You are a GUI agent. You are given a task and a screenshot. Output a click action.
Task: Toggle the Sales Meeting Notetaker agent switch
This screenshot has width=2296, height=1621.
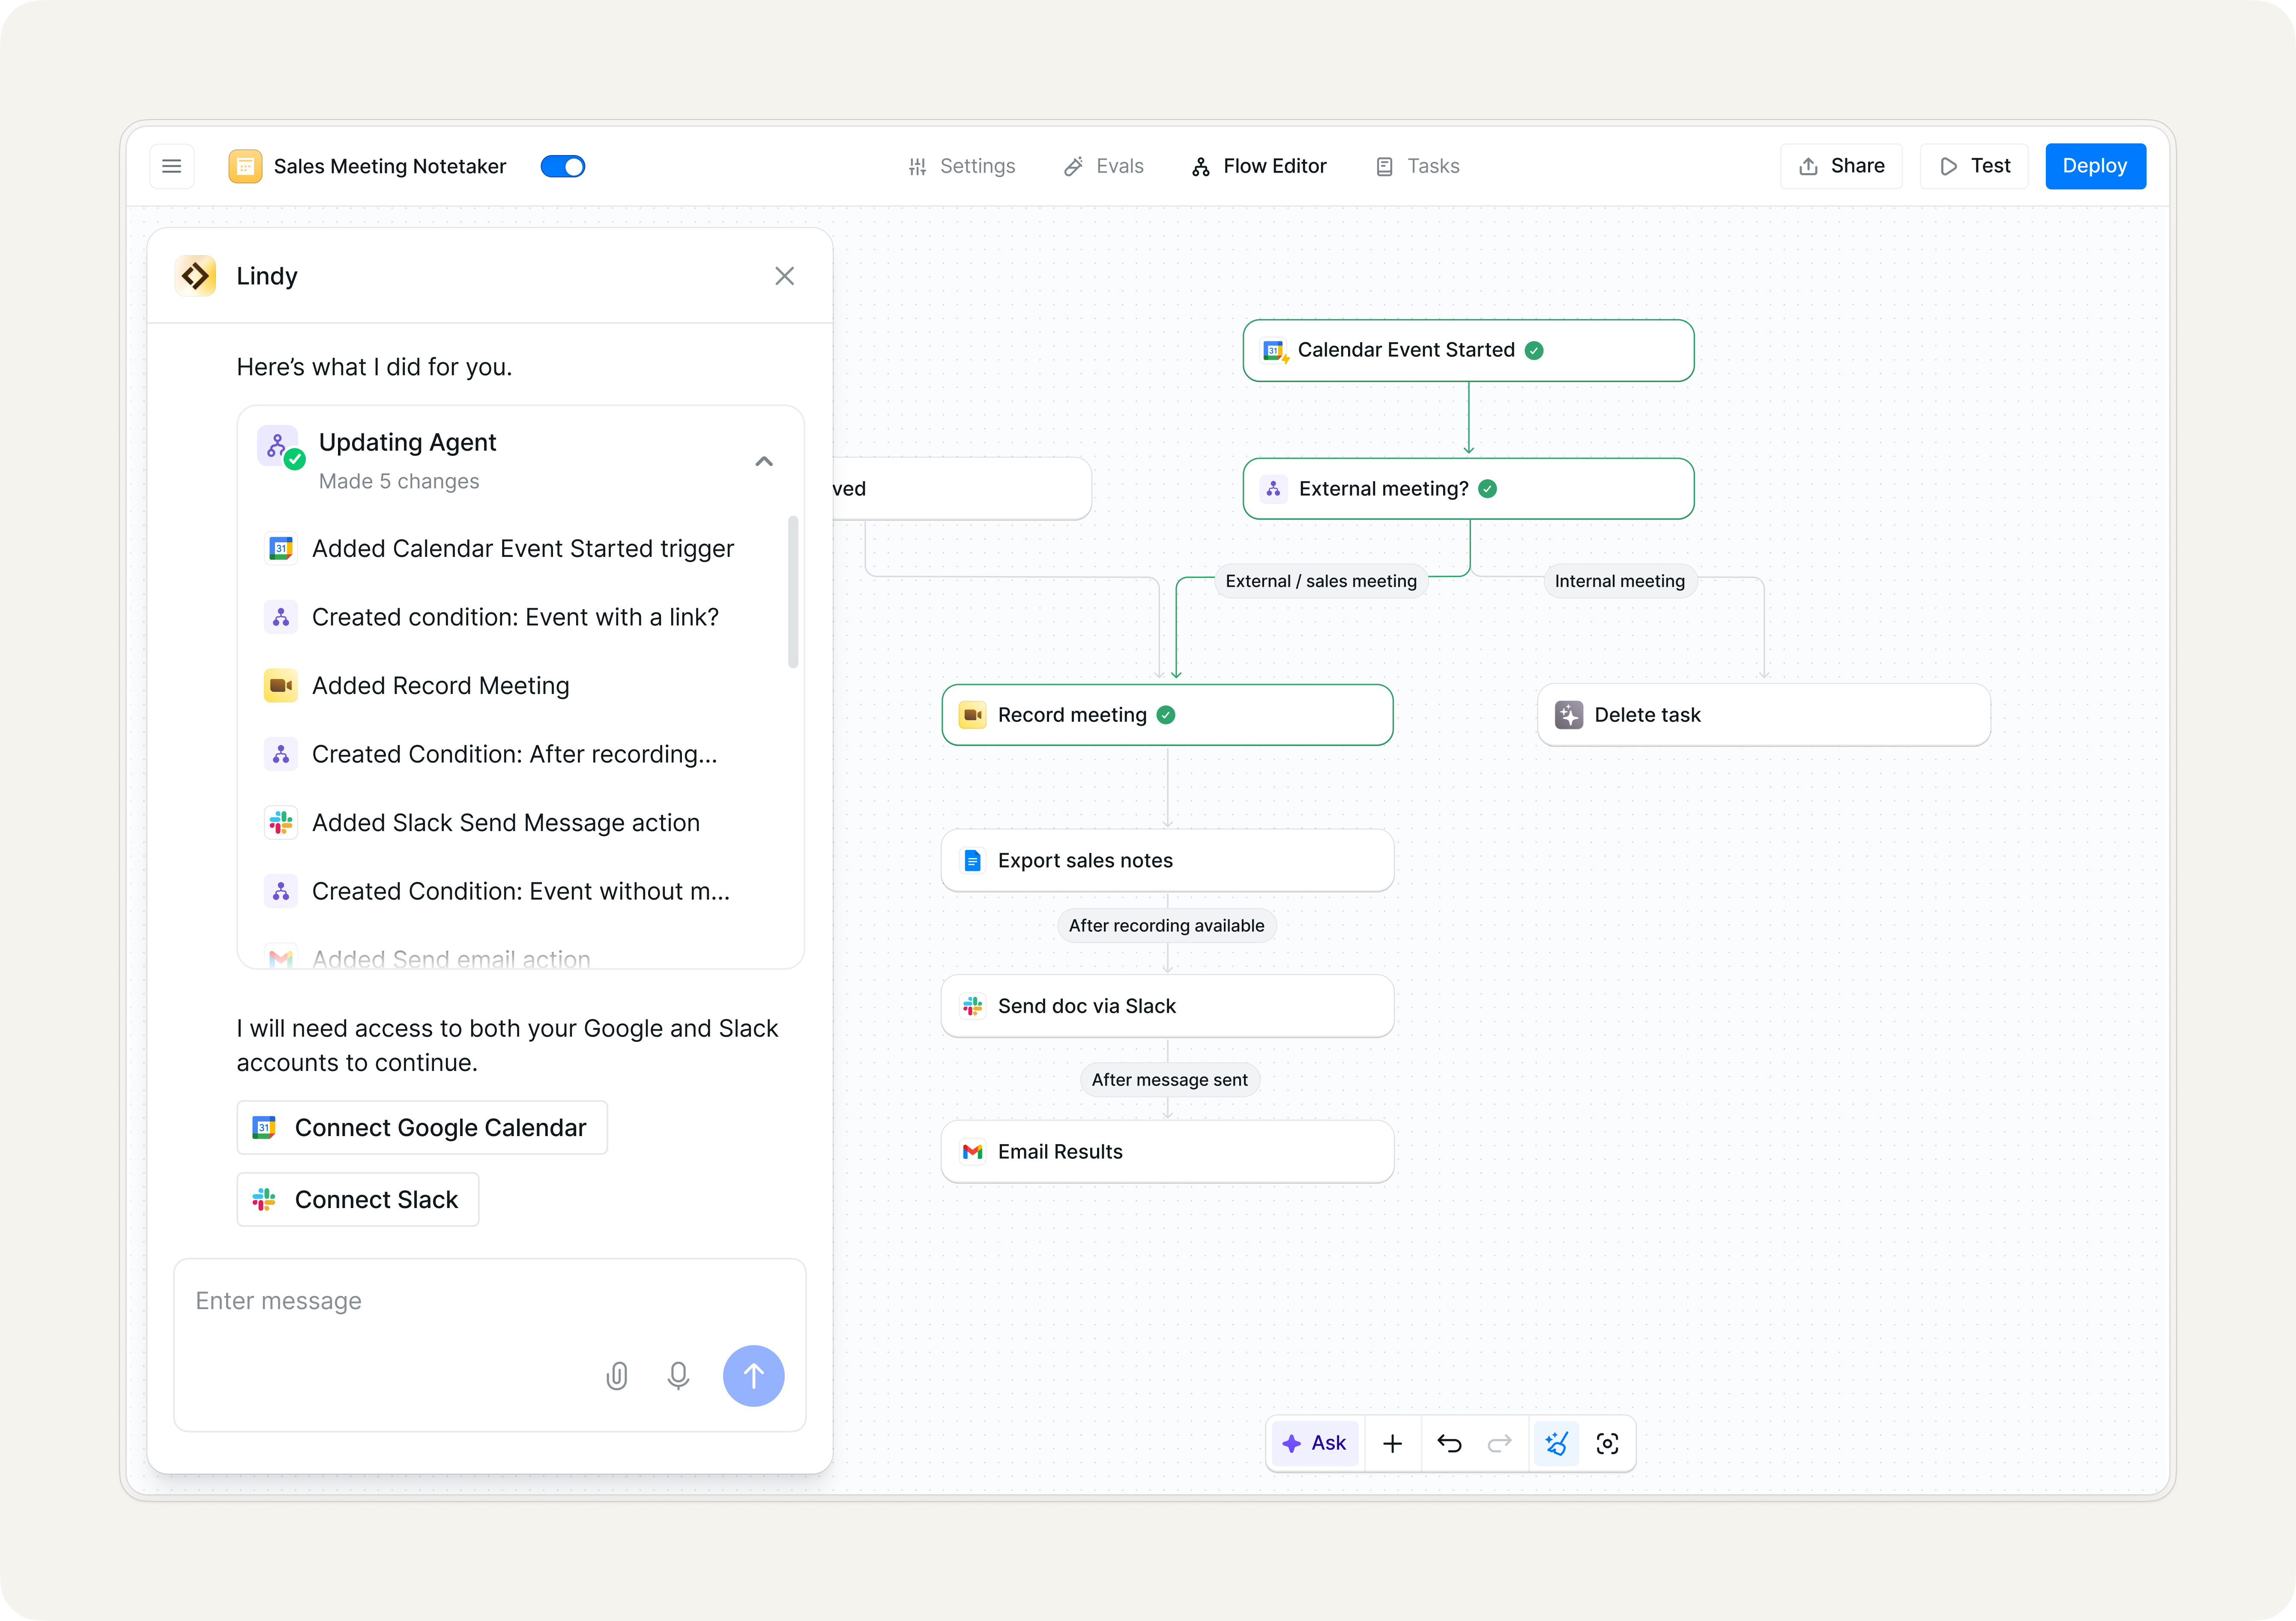click(563, 166)
